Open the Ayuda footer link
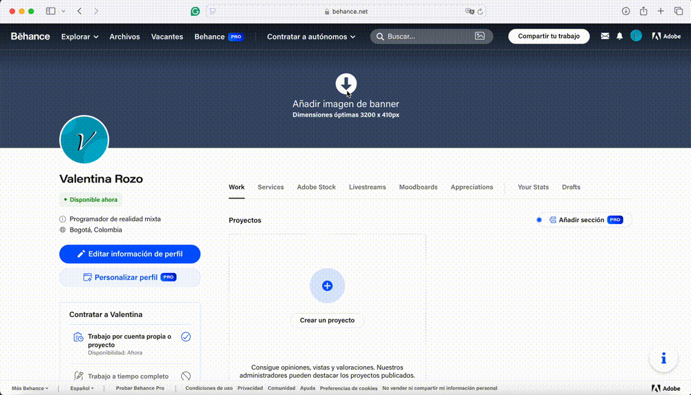Viewport: 691px width, 395px height. tap(307, 388)
